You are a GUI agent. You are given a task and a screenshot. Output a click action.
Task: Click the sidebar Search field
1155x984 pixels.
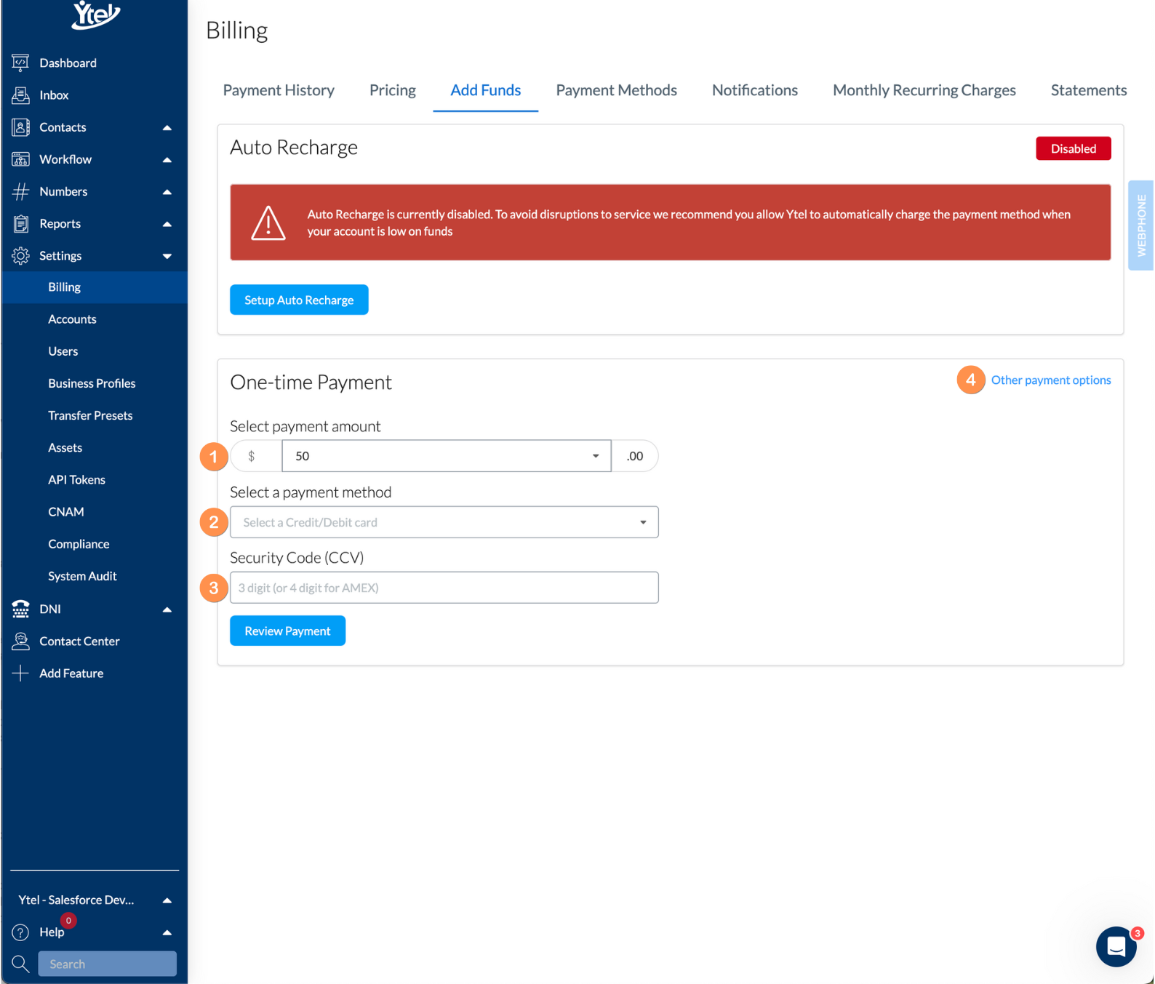[x=108, y=964]
